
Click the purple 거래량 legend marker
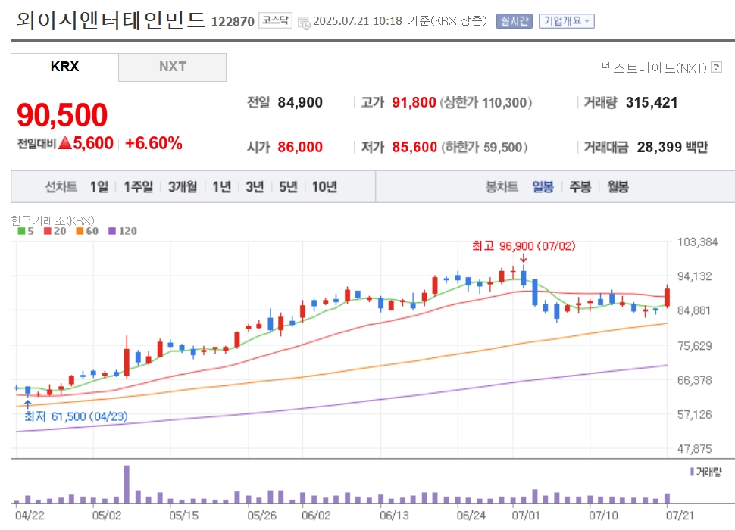pos(692,472)
